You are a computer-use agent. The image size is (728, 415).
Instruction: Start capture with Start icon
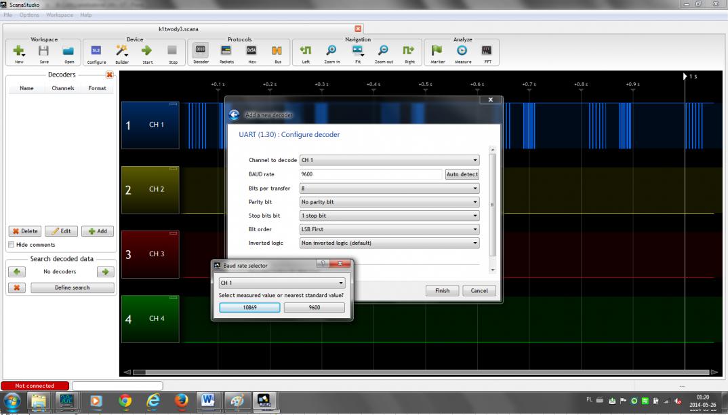[x=147, y=51]
